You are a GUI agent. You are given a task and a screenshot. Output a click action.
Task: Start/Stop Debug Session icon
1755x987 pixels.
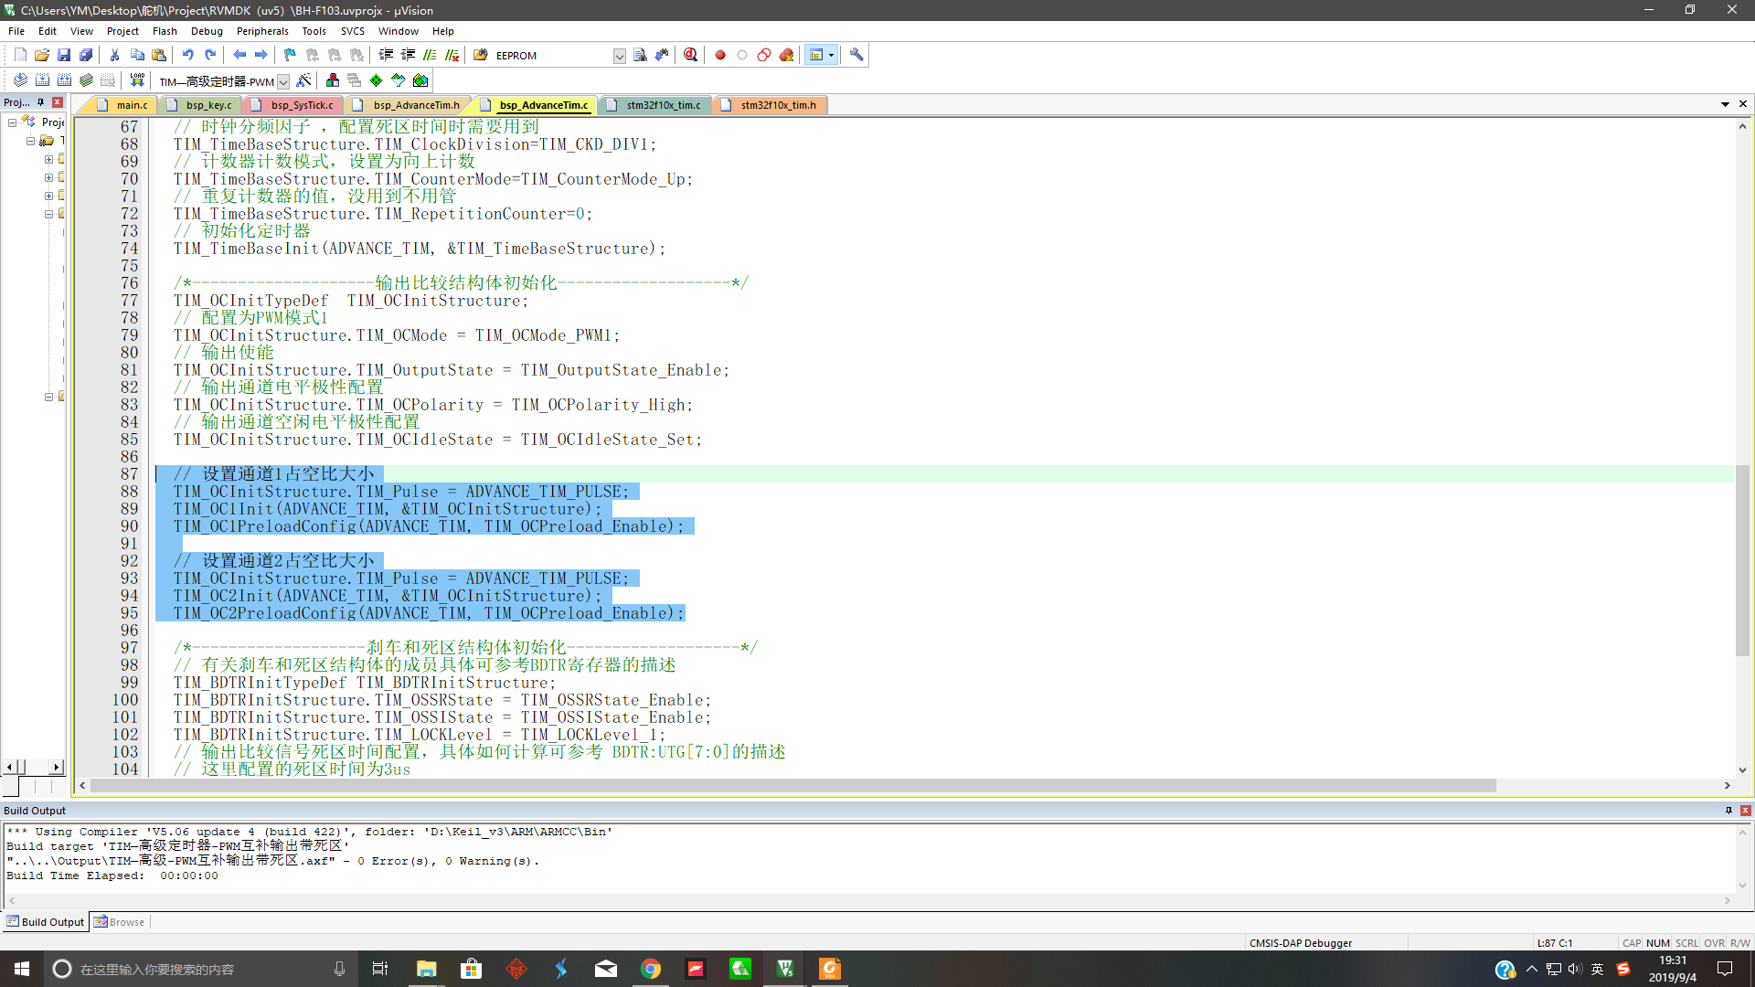691,55
